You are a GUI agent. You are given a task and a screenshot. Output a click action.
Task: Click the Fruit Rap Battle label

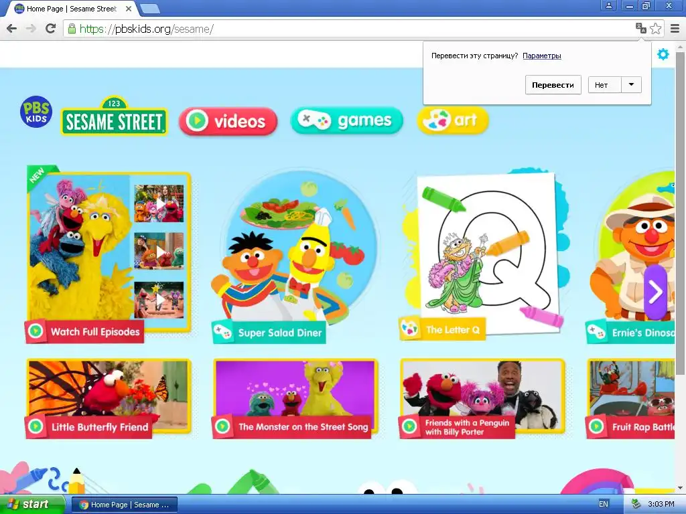click(x=643, y=426)
